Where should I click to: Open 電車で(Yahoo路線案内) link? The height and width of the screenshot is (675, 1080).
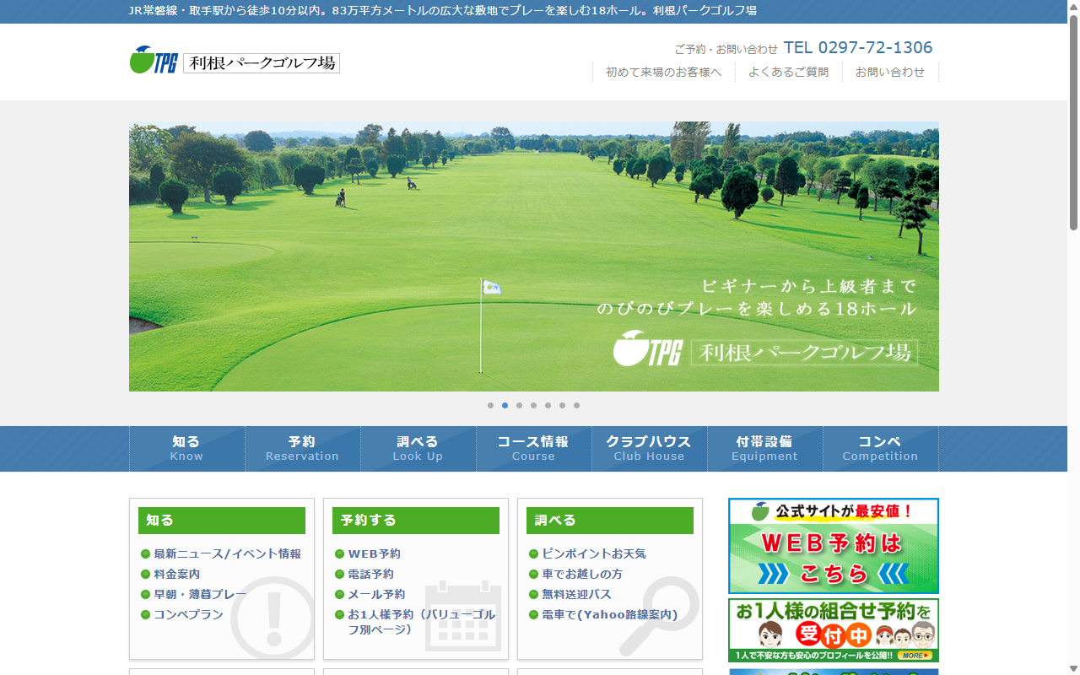point(609,615)
